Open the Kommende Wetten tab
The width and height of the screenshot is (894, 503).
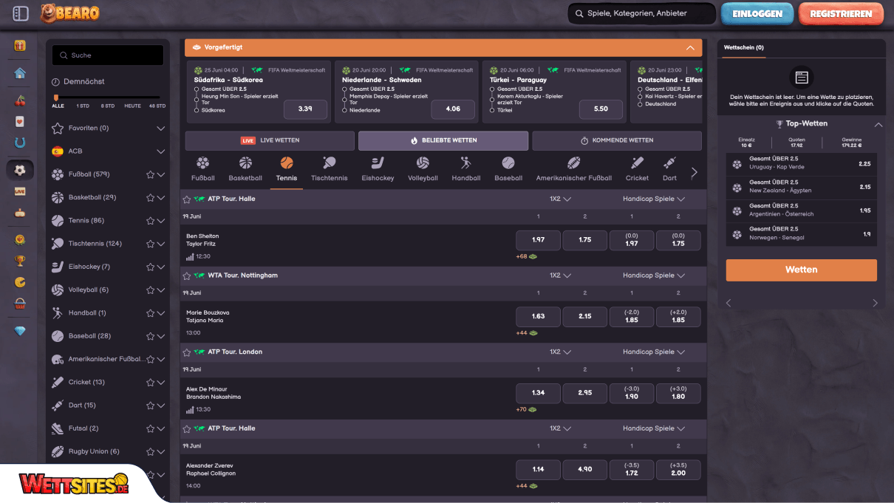tap(617, 140)
